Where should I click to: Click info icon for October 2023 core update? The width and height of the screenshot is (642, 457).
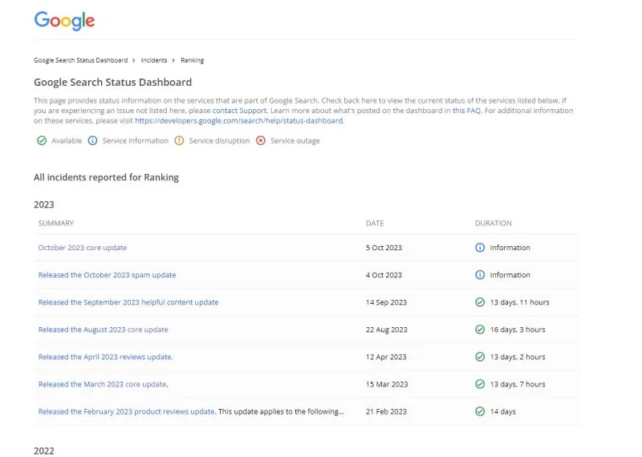(480, 248)
